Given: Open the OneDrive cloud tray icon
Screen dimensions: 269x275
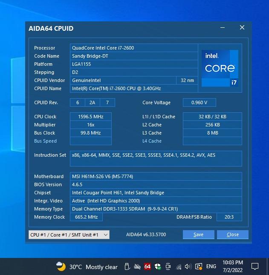Looking at the screenshot, I should point(137,267).
